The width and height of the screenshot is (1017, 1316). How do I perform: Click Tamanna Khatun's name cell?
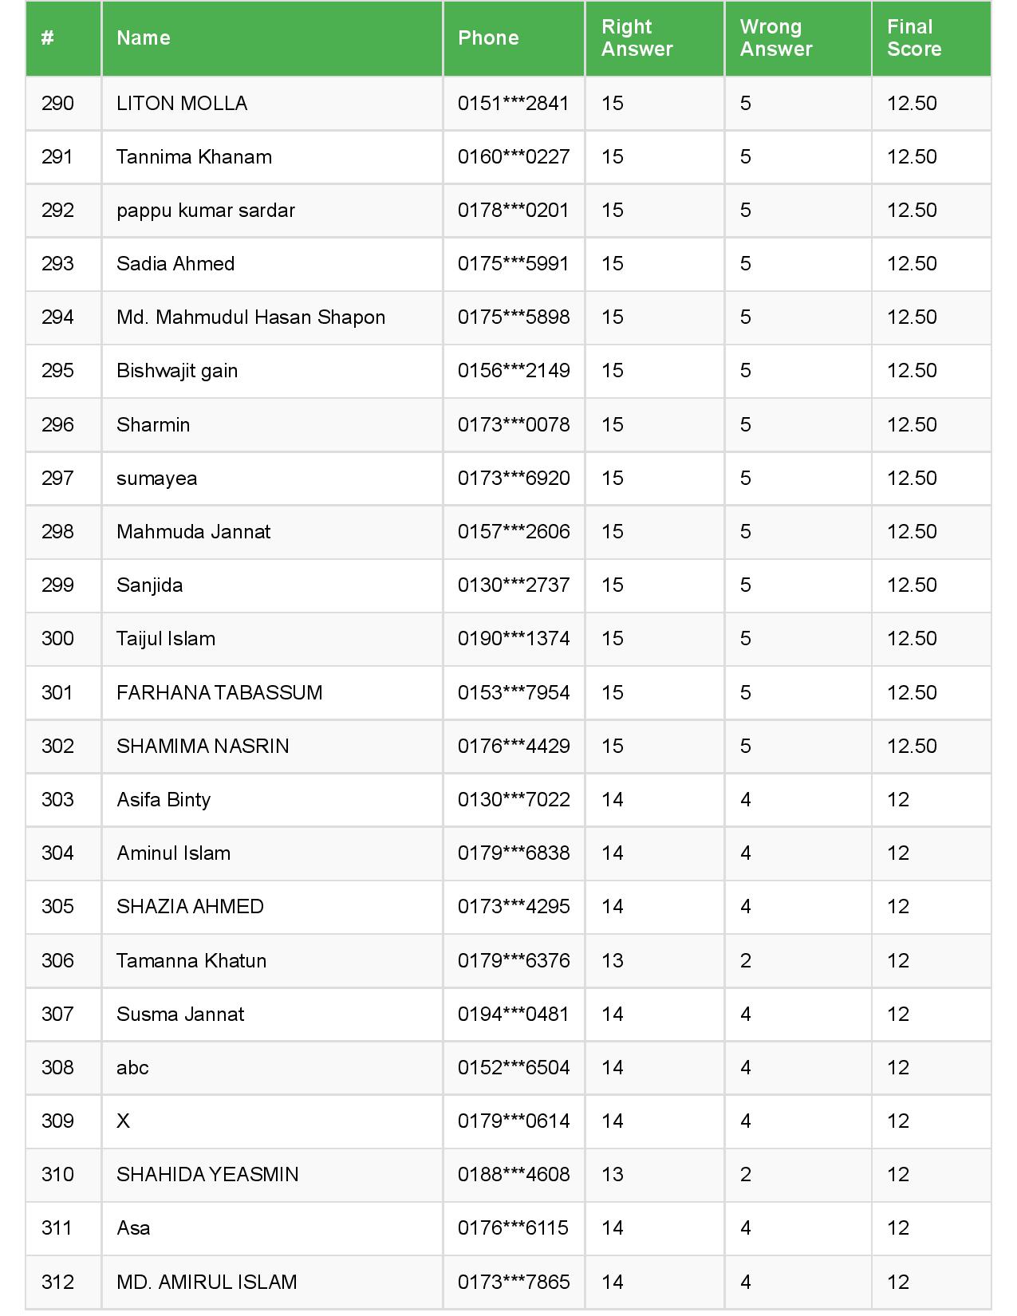(x=191, y=961)
